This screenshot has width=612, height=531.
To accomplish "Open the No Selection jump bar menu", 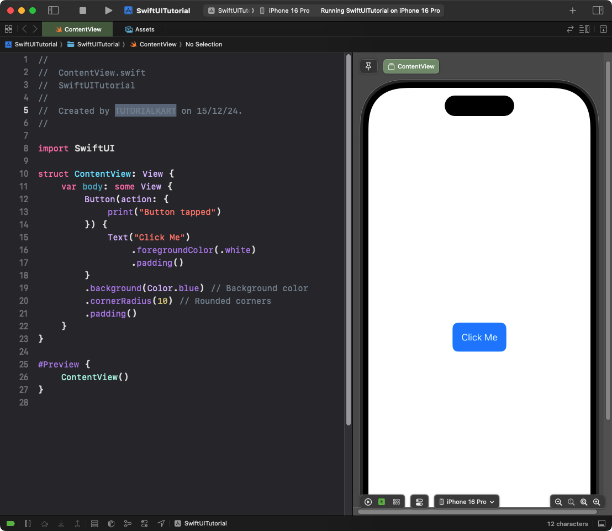I will 204,44.
